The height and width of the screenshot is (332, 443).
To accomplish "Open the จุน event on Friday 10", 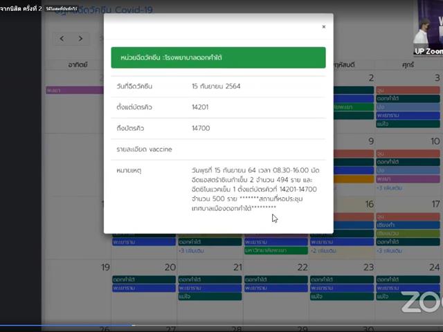I will coord(408,154).
